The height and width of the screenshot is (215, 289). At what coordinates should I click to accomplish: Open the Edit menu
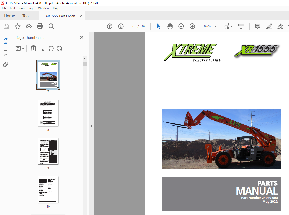[13, 8]
